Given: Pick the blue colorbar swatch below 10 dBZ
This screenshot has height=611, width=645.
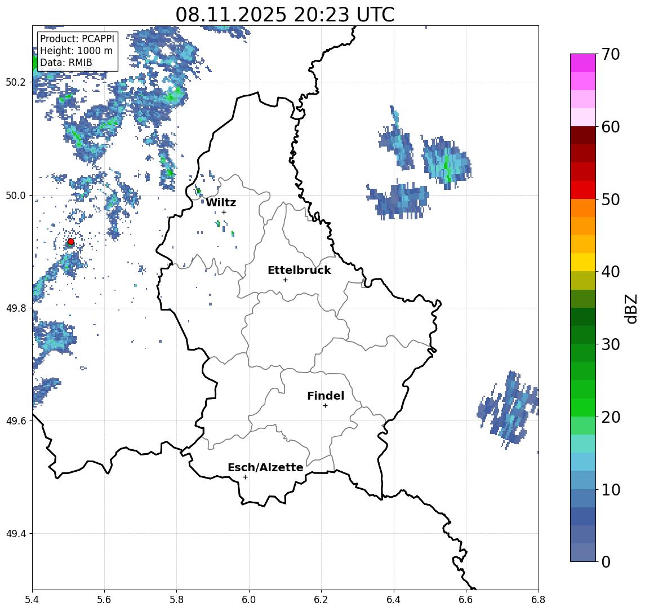Looking at the screenshot, I should [583, 498].
